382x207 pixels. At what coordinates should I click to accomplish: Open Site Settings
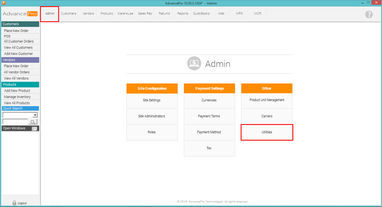click(152, 100)
